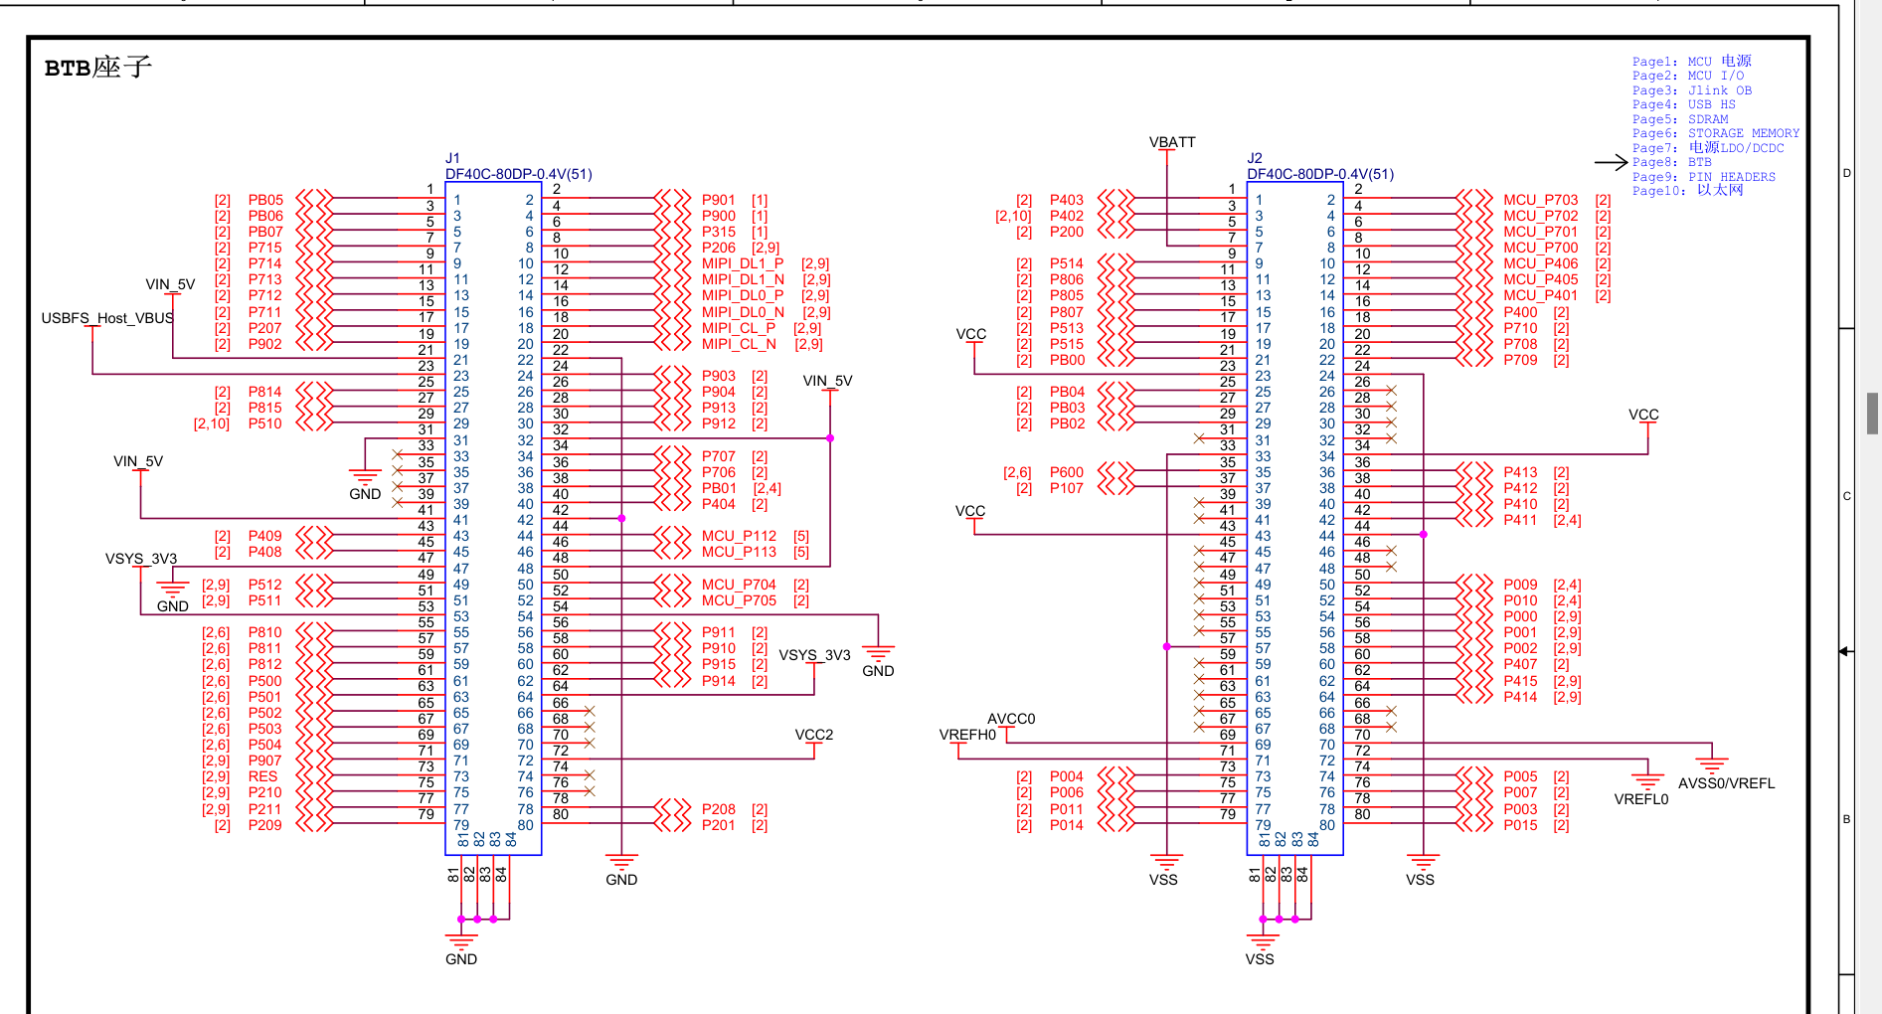Screen dimensions: 1882x1014
Task: Go to Page5: SDRAM entry
Action: tap(1679, 119)
